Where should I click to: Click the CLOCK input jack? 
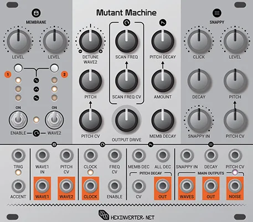tap(90, 155)
